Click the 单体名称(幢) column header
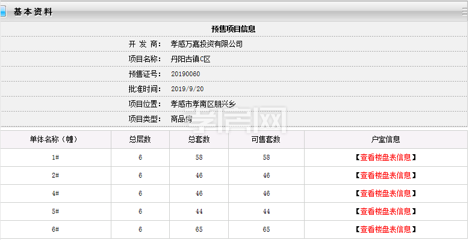 coord(55,140)
